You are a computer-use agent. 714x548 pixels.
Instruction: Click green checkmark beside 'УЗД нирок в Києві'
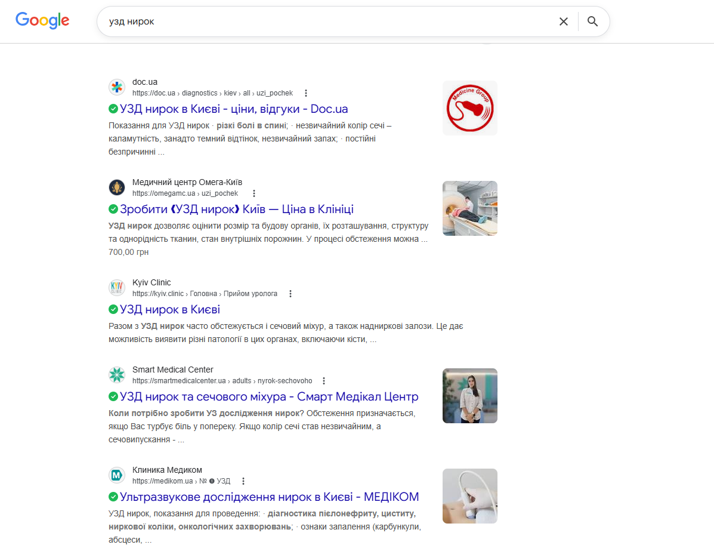coord(113,309)
